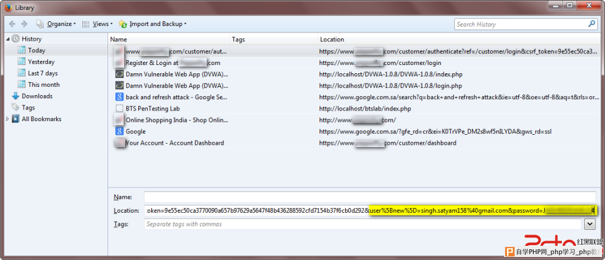Expand the tags selector dropdown arrow
The width and height of the screenshot is (605, 260).
[x=590, y=224]
